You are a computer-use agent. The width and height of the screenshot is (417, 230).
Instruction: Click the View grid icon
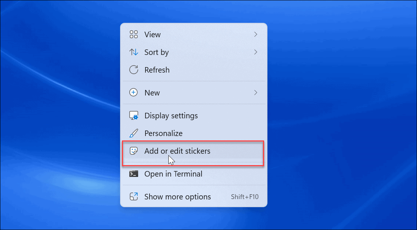(133, 34)
